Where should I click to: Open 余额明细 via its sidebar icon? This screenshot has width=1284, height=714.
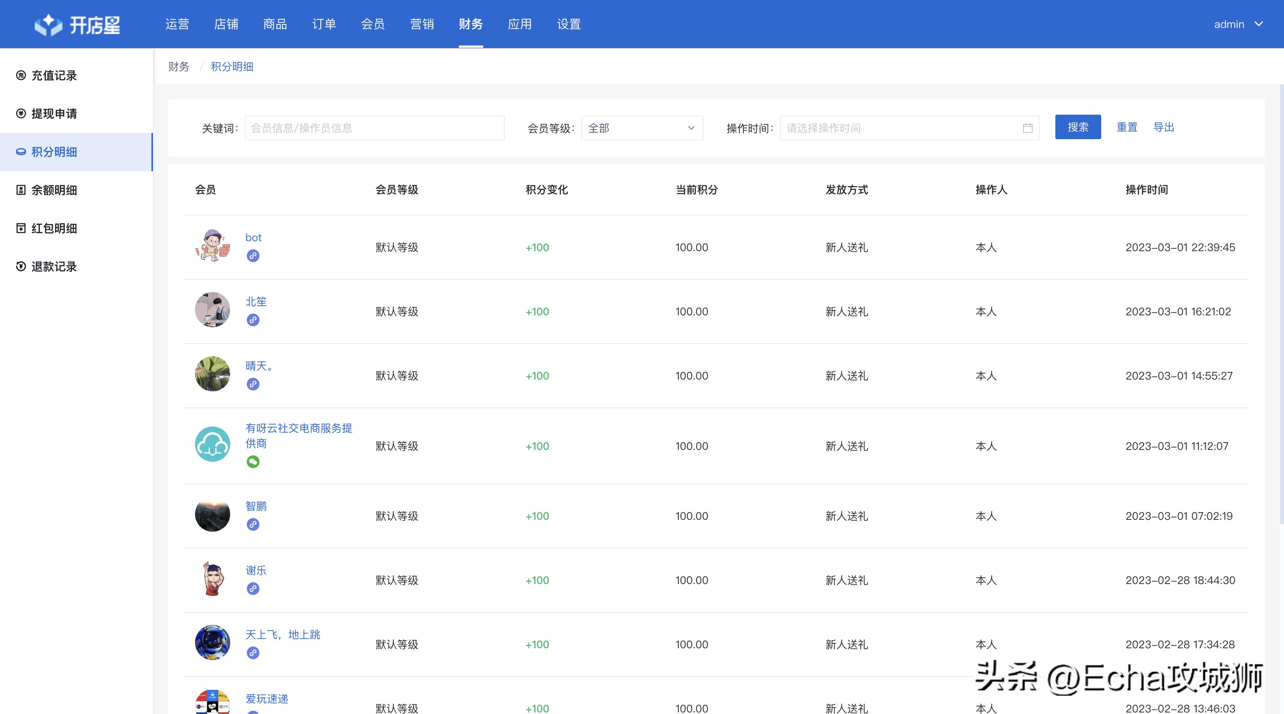(20, 190)
